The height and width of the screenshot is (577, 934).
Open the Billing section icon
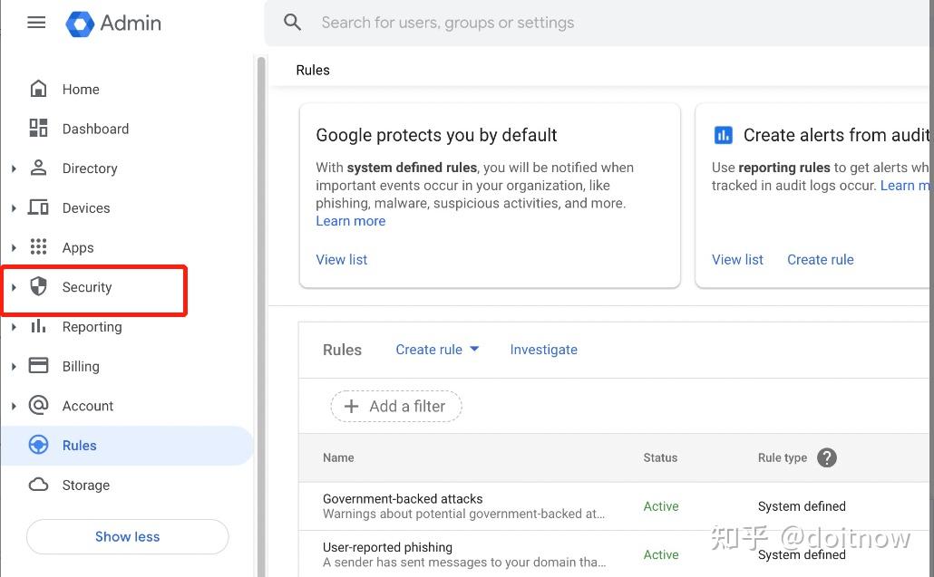[38, 366]
